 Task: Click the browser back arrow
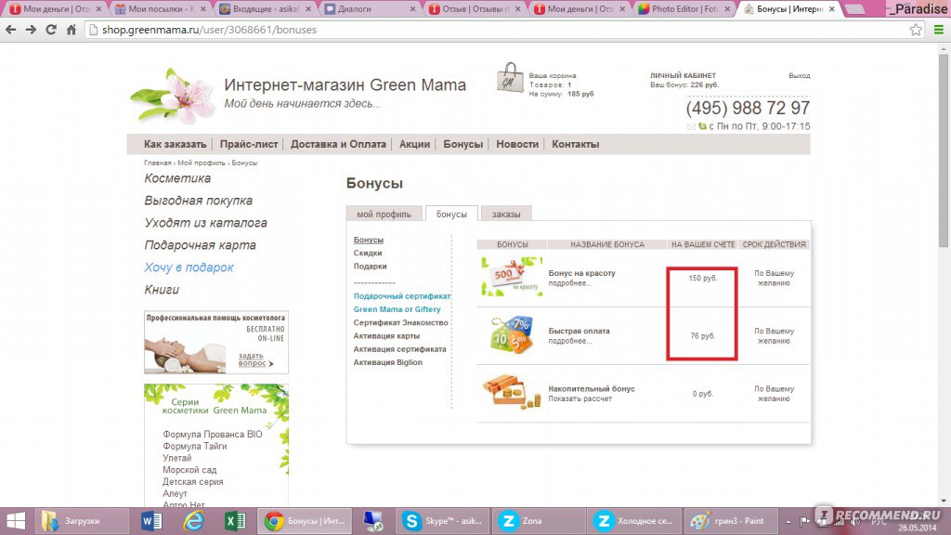point(11,30)
